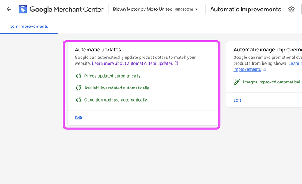The width and height of the screenshot is (302, 184).
Task: Click the Prices updated automatically status text
Action: 112,76
